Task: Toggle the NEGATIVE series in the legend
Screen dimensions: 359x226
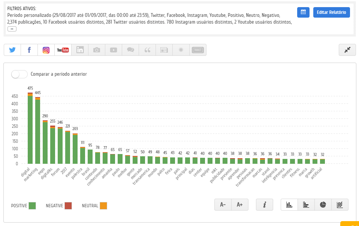Action: point(68,205)
